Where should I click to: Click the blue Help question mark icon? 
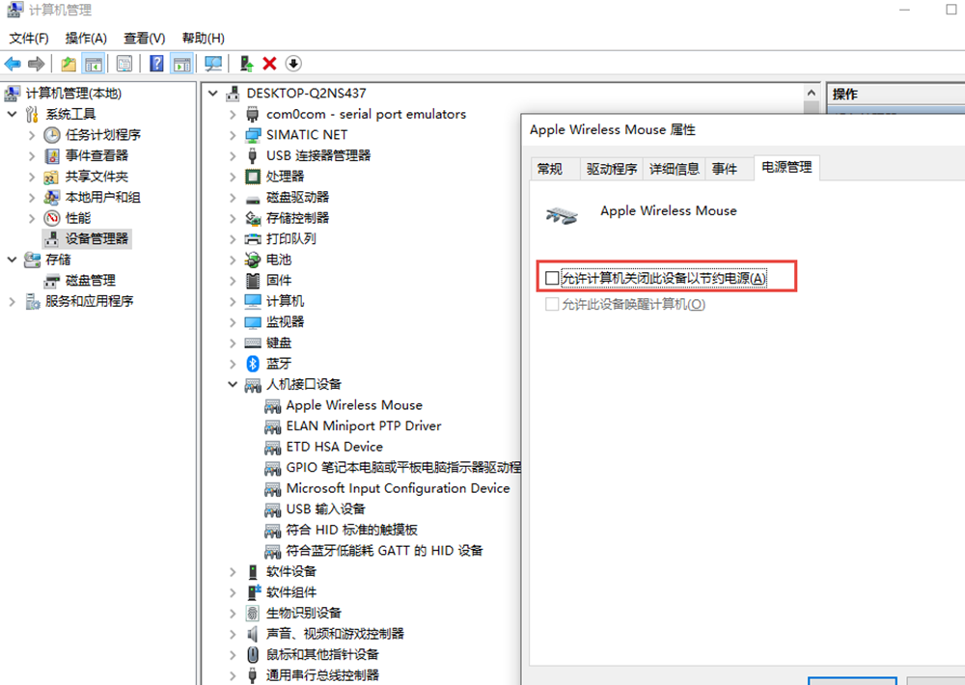pyautogui.click(x=156, y=64)
